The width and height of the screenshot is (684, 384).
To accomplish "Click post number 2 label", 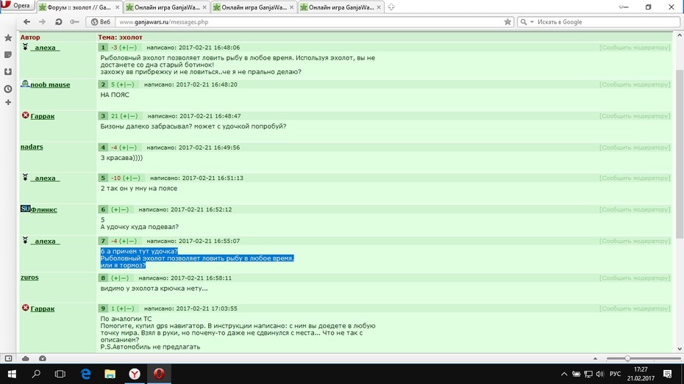I will [103, 84].
